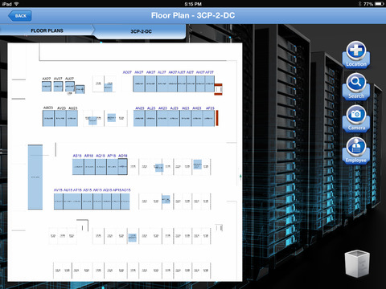This screenshot has width=386, height=289.
Task: Tap the battery indicator icon
Action: point(379,4)
